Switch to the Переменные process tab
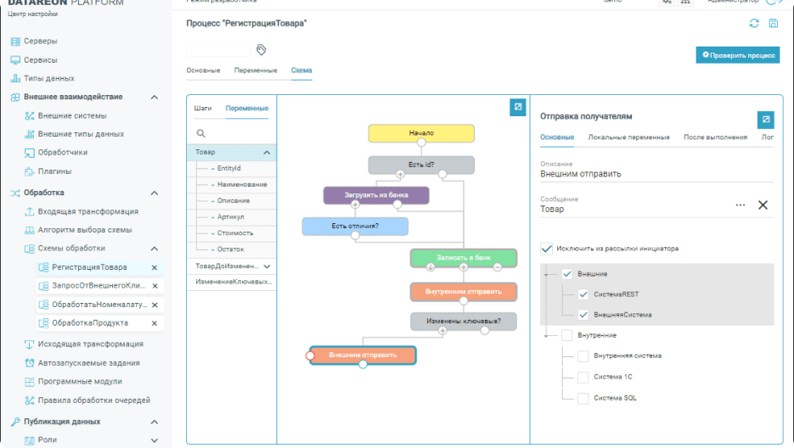The width and height of the screenshot is (794, 448). 256,70
